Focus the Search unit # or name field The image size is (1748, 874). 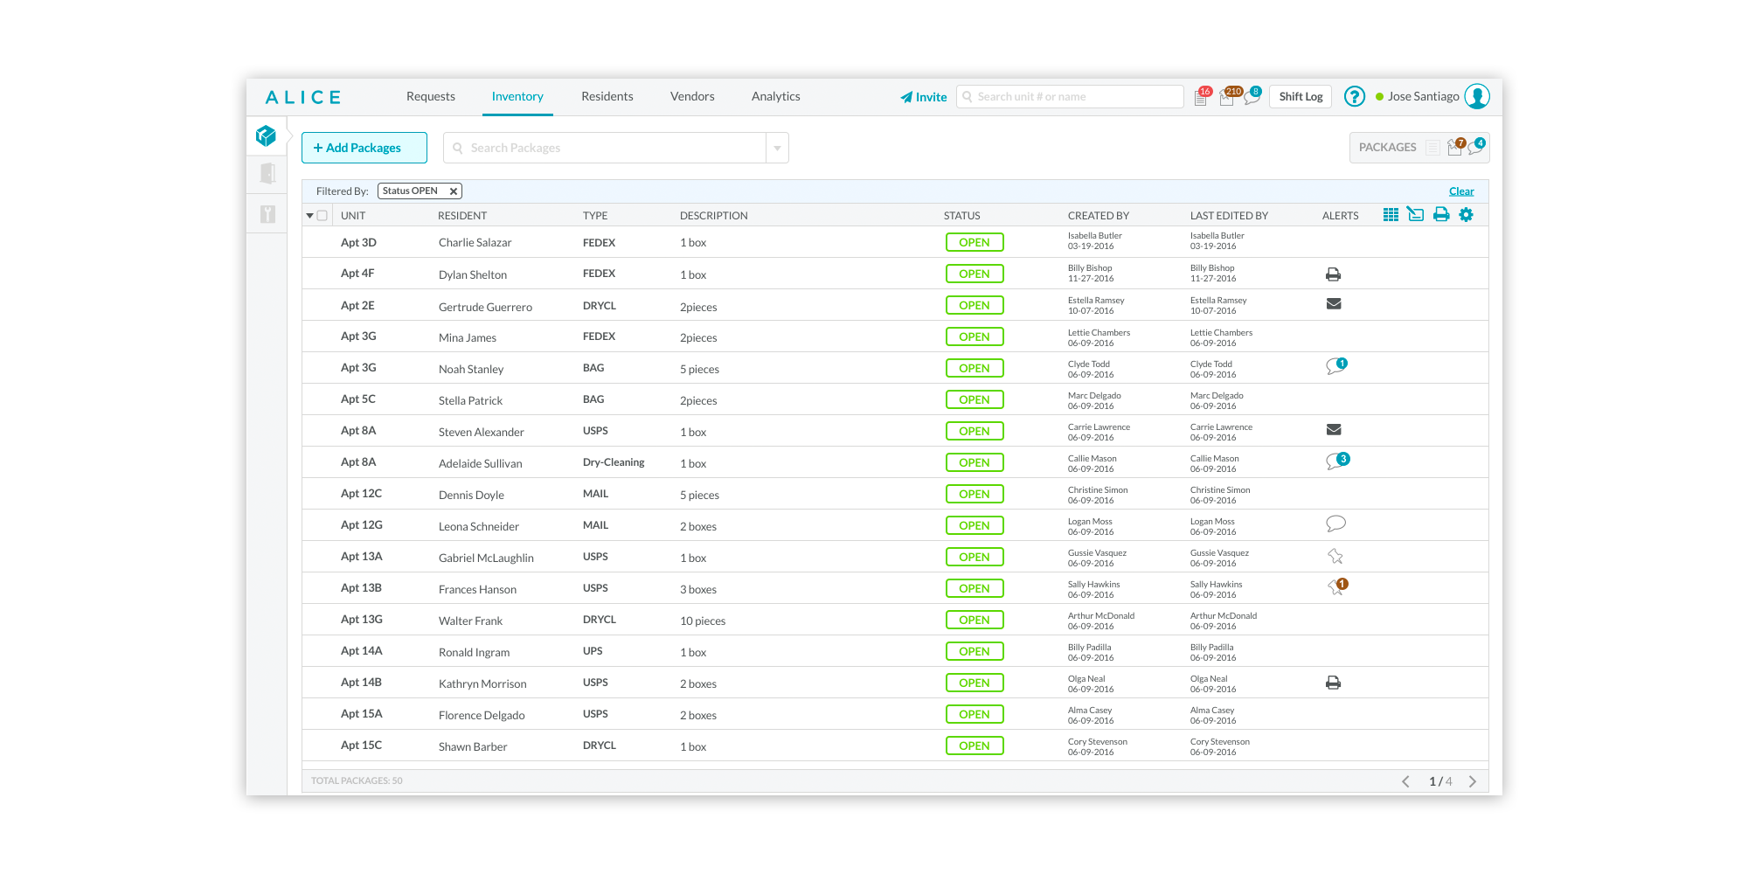tap(1070, 96)
